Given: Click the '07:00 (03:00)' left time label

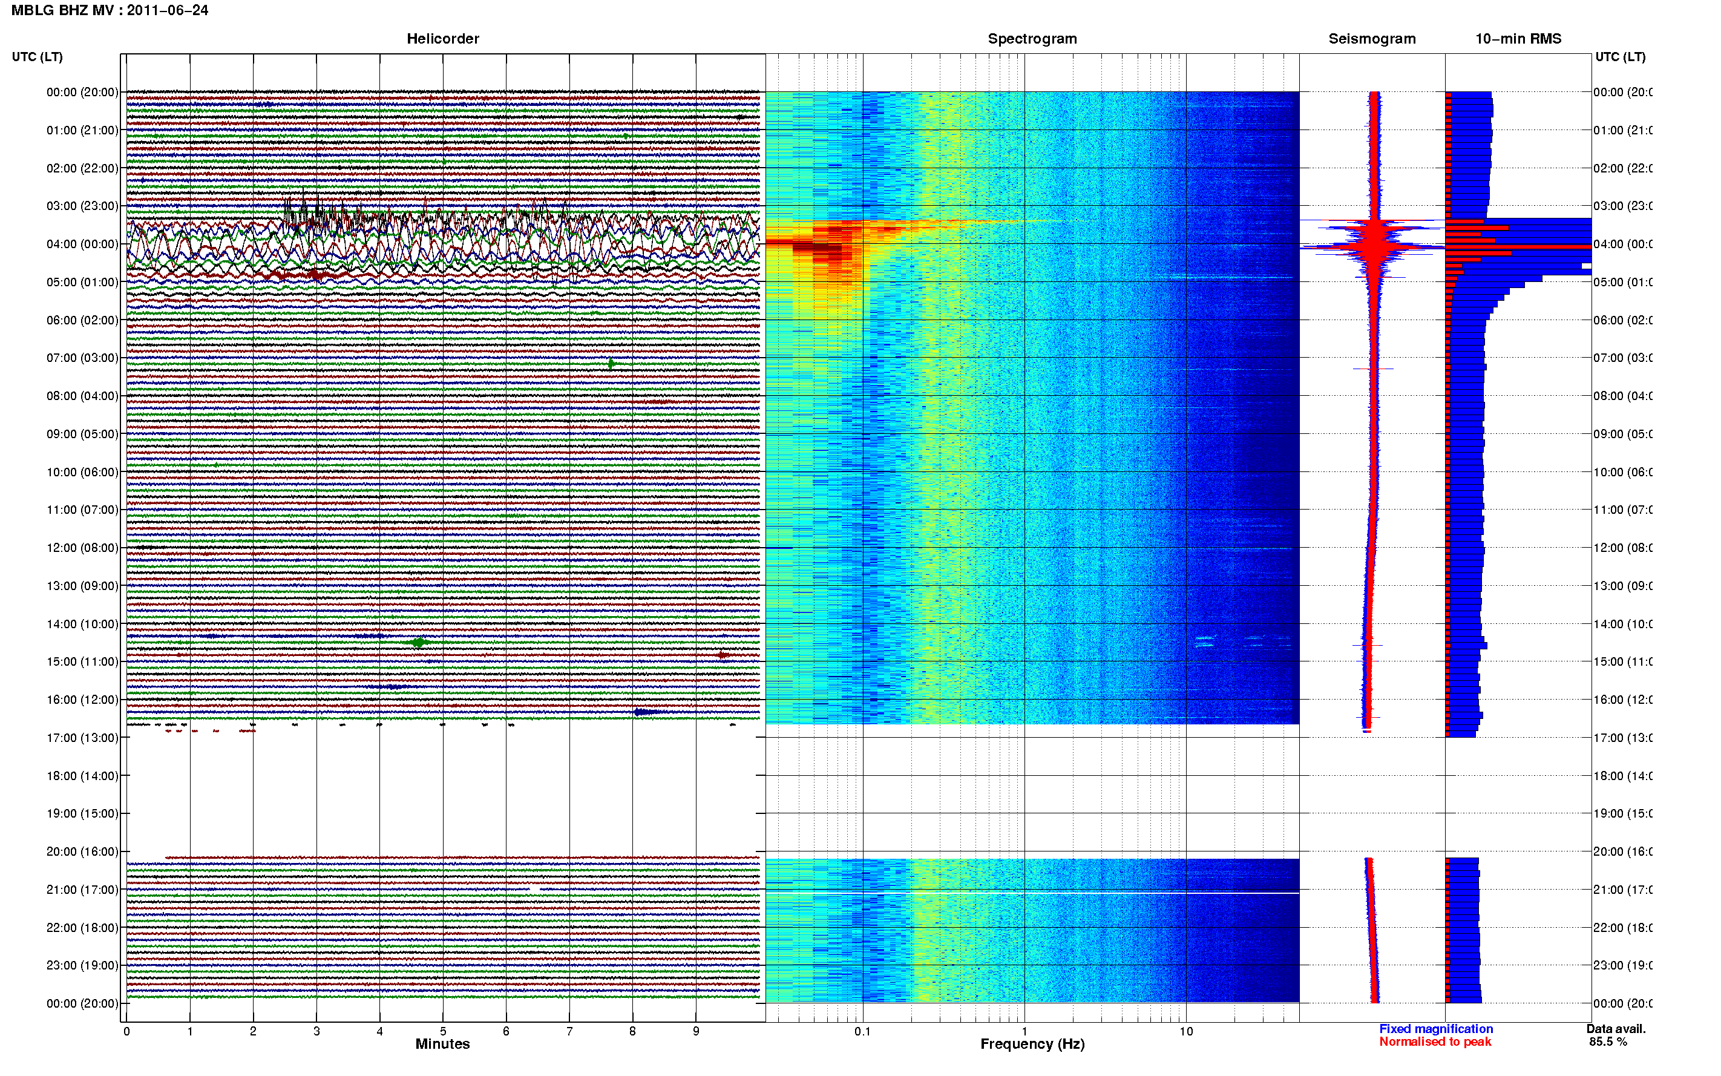Looking at the screenshot, I should click(82, 358).
